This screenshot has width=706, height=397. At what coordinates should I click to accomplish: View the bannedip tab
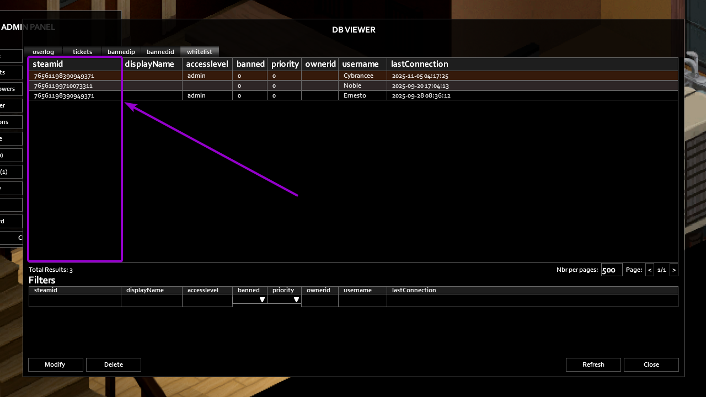click(121, 51)
